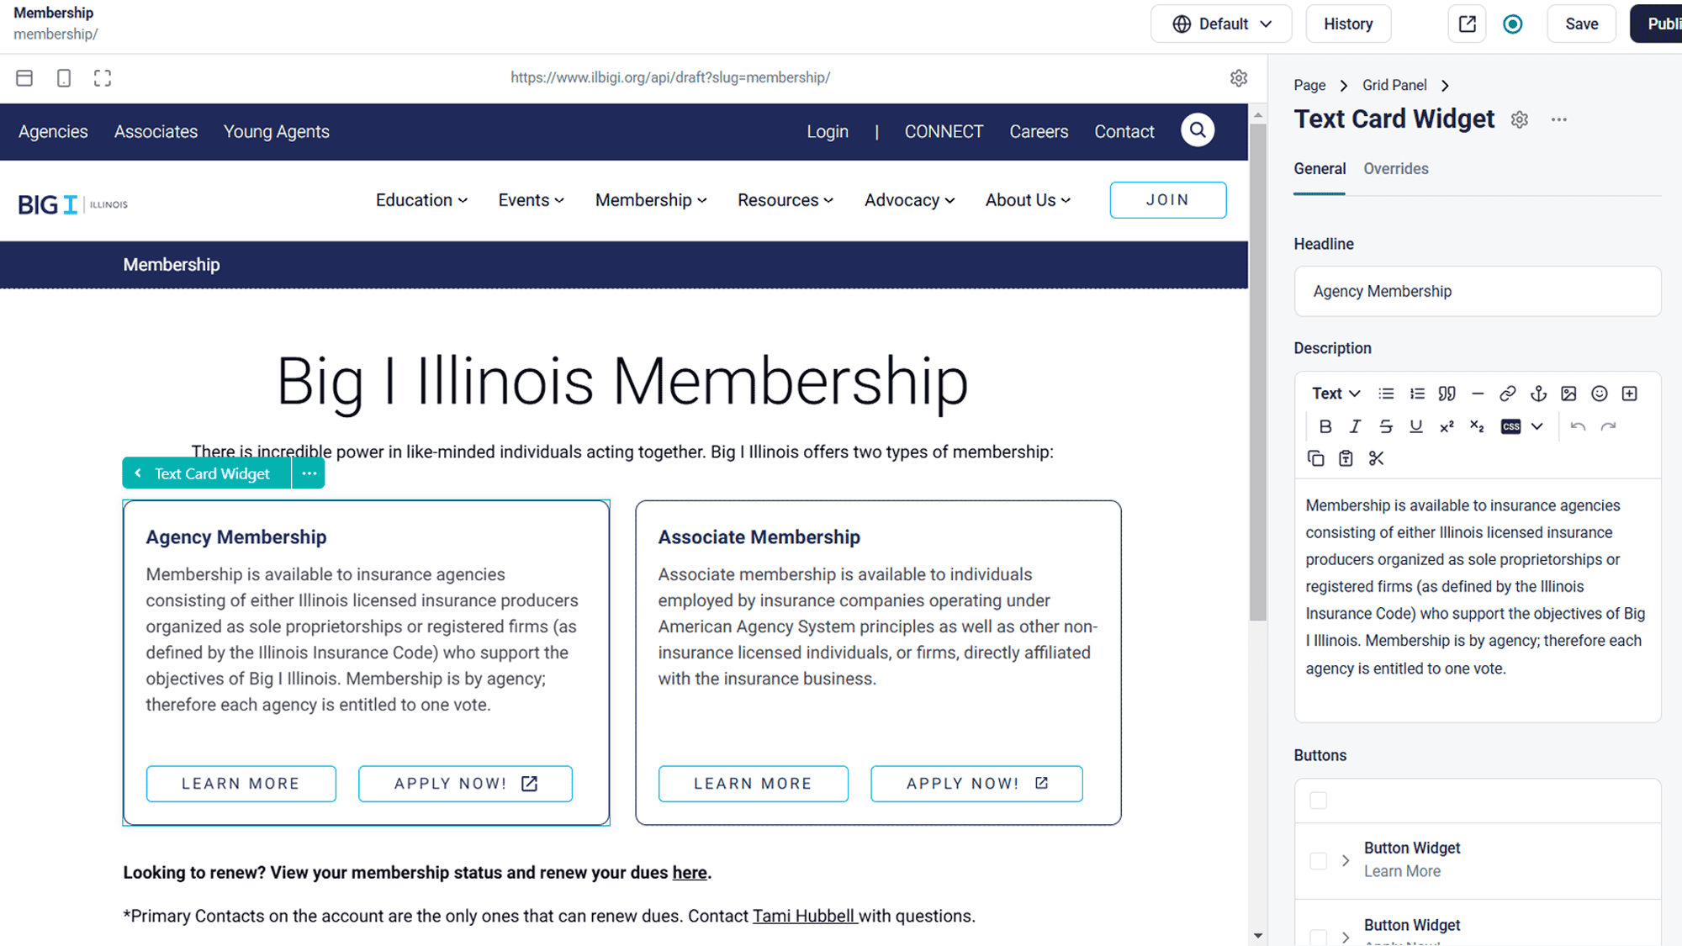This screenshot has height=946, width=1682.
Task: Click the Underline formatting icon
Action: (x=1415, y=426)
